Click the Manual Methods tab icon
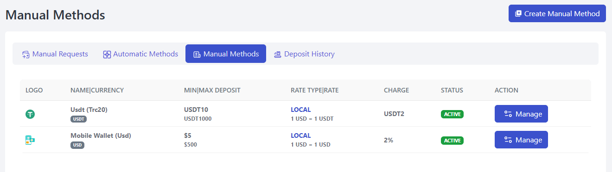Screen dimensions: 612x172 tap(197, 55)
